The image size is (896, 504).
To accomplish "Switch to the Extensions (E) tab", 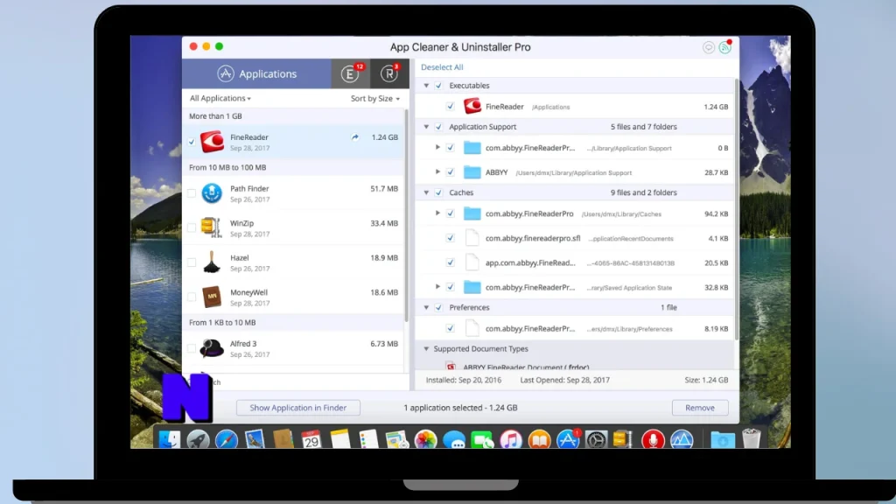I will [351, 73].
